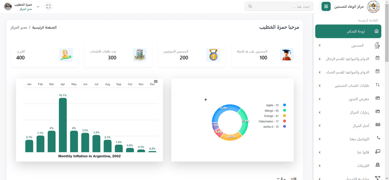The image size is (389, 180).
Task: Toggle Mango - 55 legend entry
Action: pyautogui.click(x=276, y=111)
